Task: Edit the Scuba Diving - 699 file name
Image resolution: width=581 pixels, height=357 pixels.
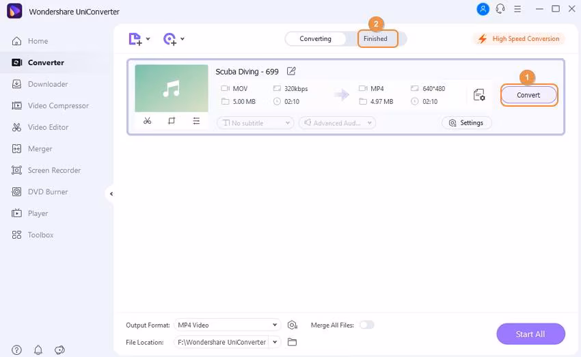Action: click(x=291, y=71)
